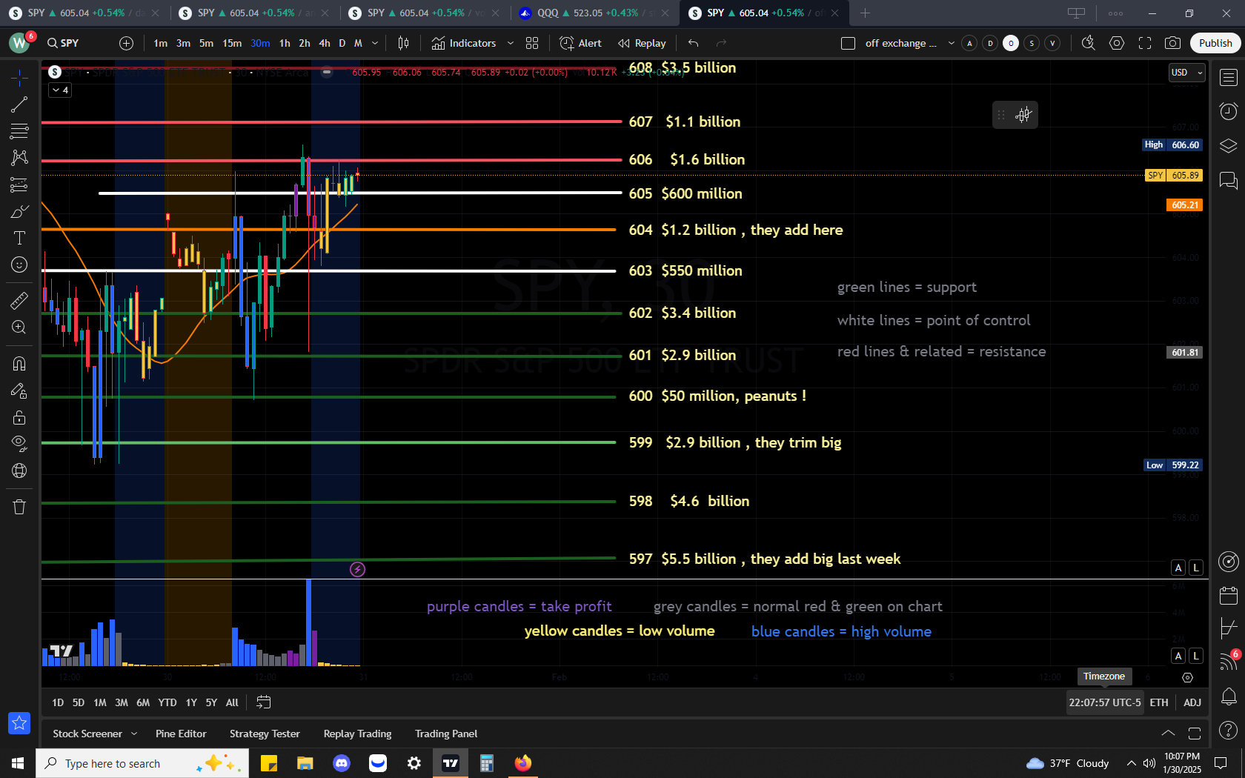1245x778 pixels.
Task: Toggle lock all drawing tools
Action: tap(19, 417)
